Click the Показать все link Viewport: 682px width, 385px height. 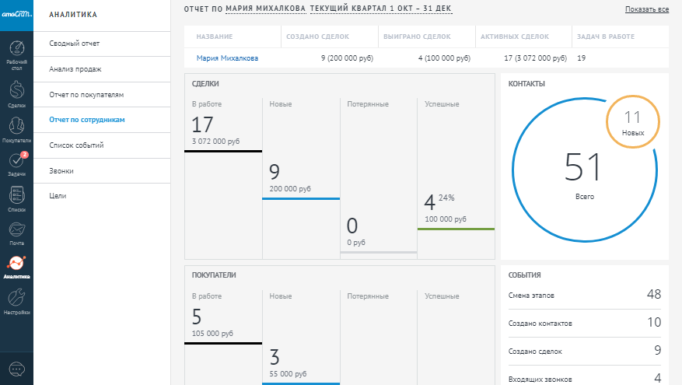(x=646, y=9)
